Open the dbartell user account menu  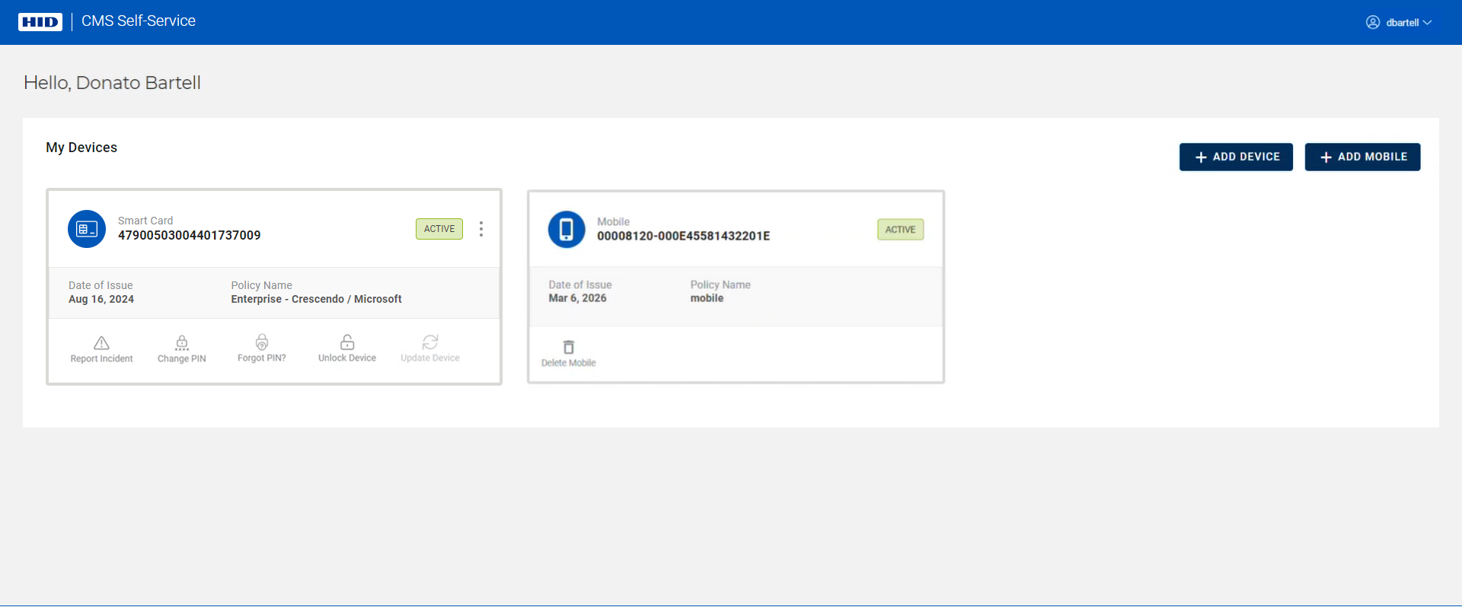pyautogui.click(x=1399, y=23)
